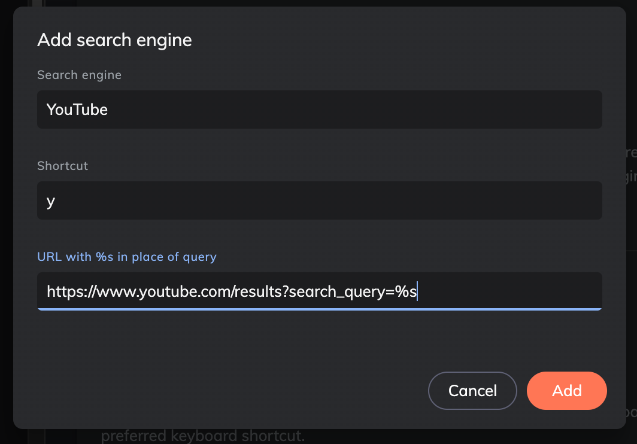
Task: Click the Shortcut field label
Action: click(x=62, y=166)
